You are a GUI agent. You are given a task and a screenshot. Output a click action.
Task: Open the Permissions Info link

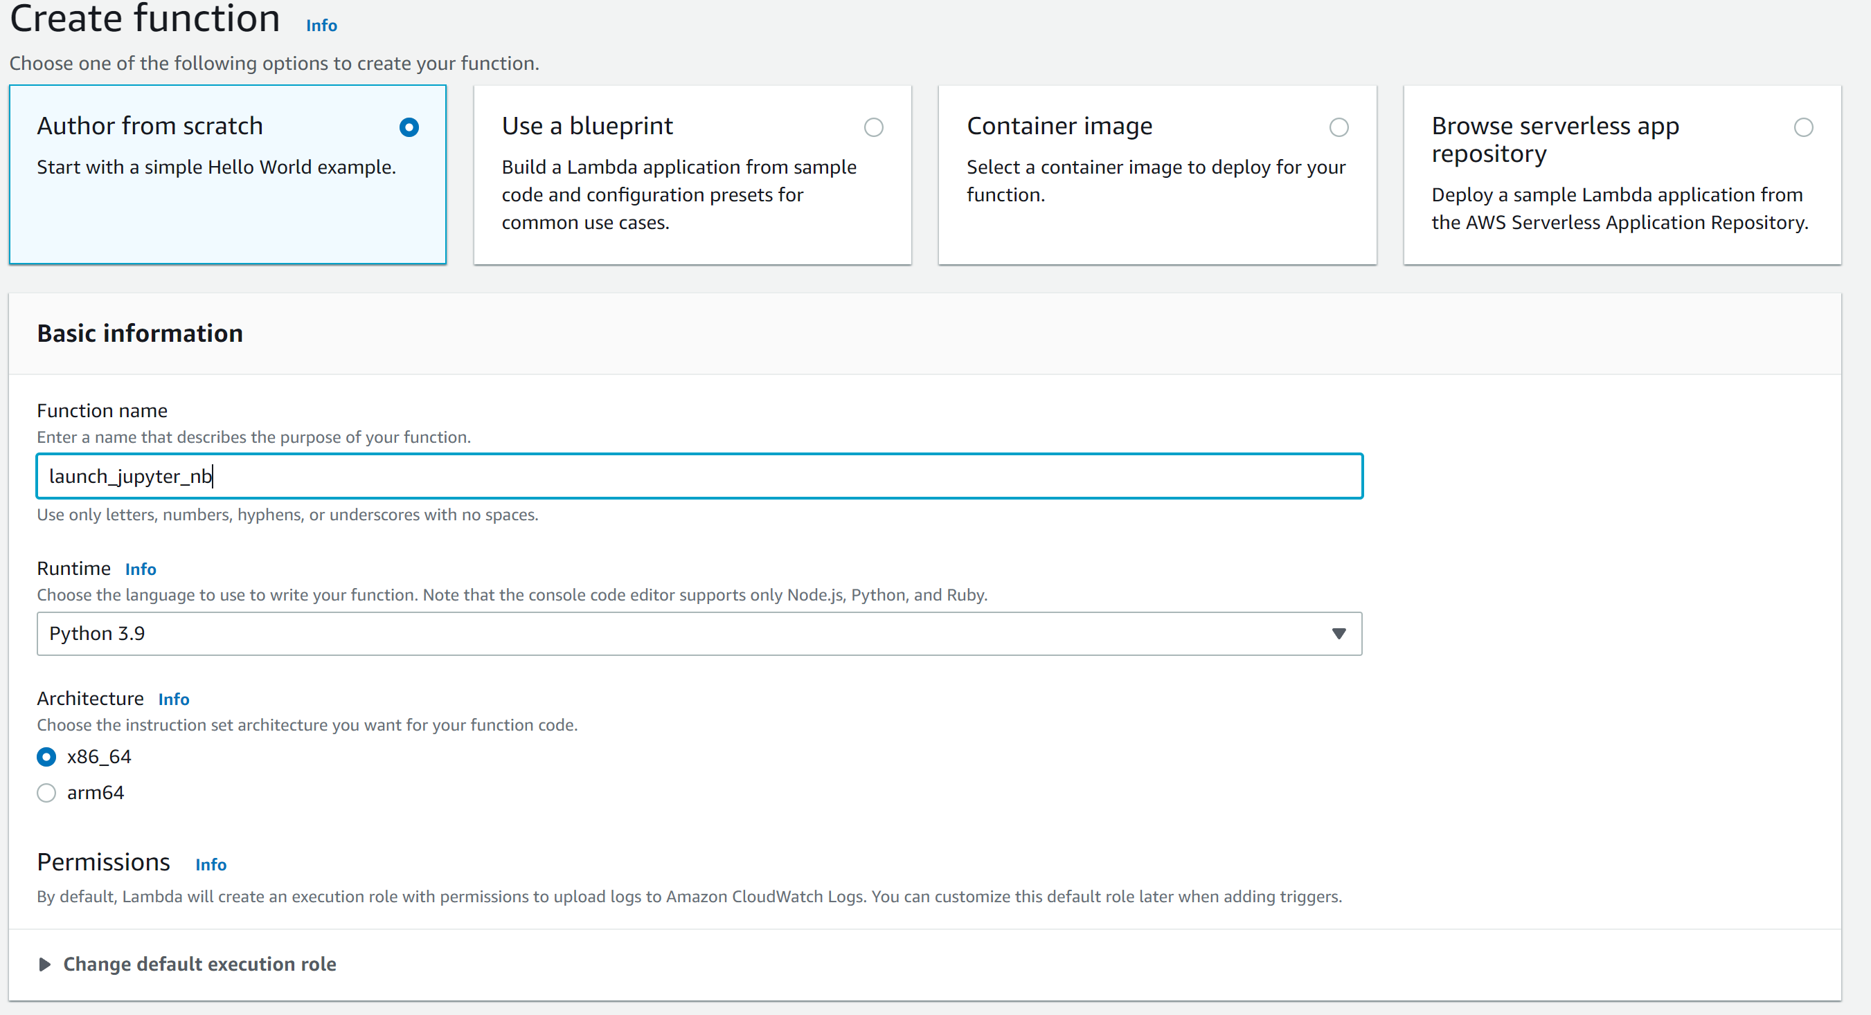tap(211, 864)
